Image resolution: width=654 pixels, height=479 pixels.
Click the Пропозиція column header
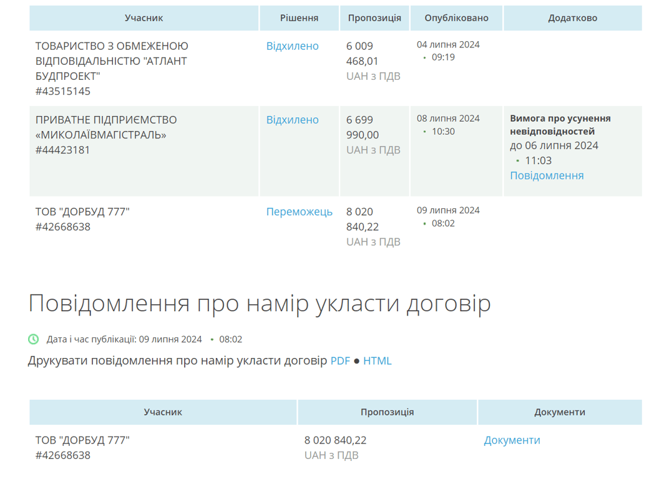(x=374, y=17)
